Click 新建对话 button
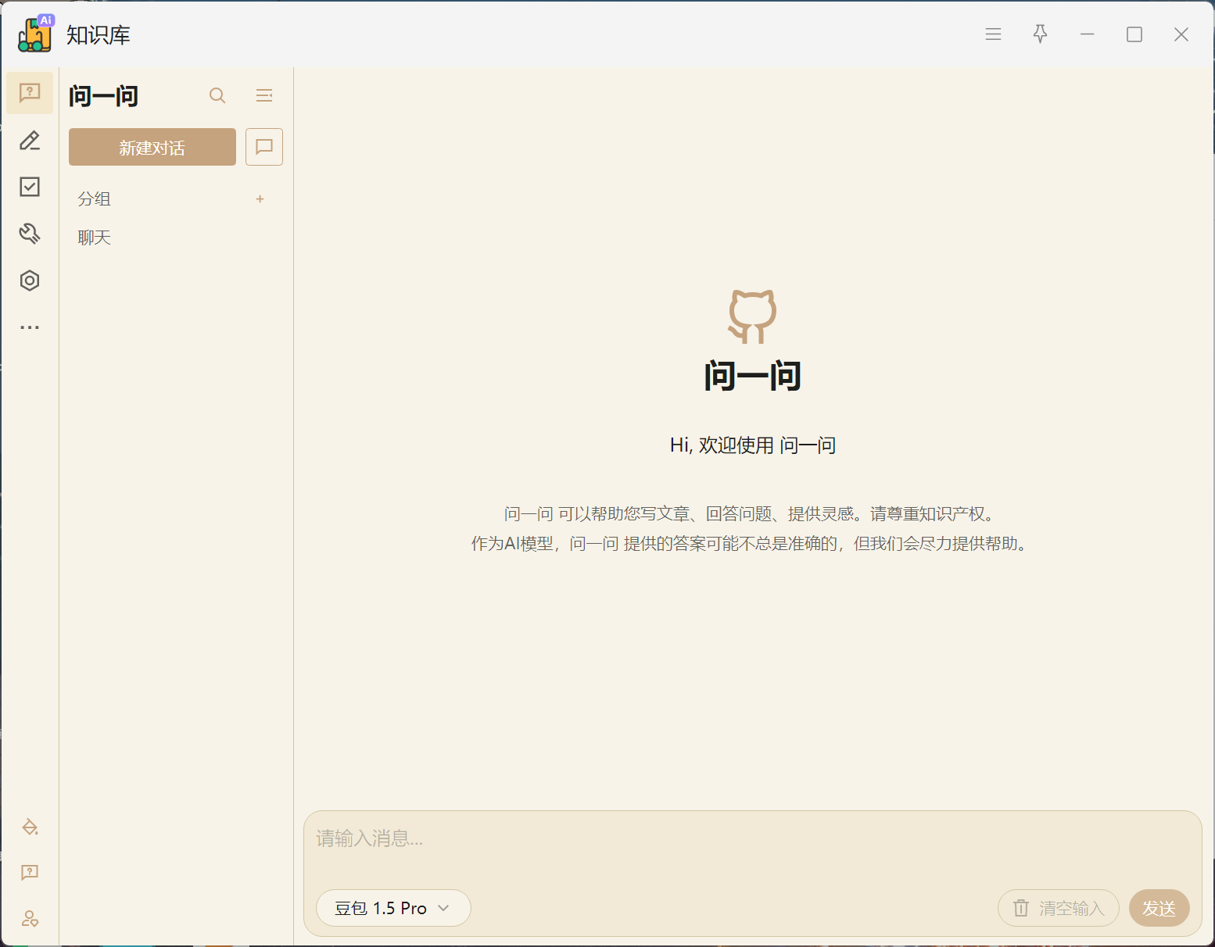Screen dimensions: 1215x947 pos(152,147)
